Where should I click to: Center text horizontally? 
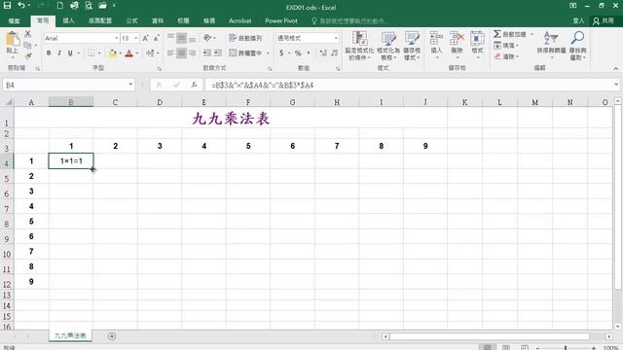pyautogui.click(x=181, y=52)
